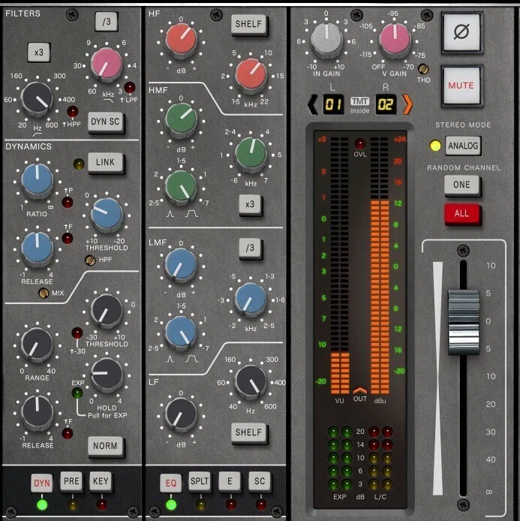This screenshot has width=520, height=521.
Task: Click the blue LMF Q bandwidth knob
Action: [x=182, y=333]
